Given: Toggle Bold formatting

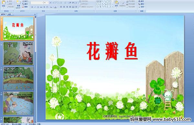Looking at the screenshot, I should coord(32,7).
